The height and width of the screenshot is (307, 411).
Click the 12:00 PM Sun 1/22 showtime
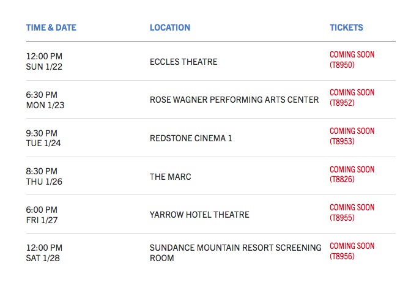44,61
